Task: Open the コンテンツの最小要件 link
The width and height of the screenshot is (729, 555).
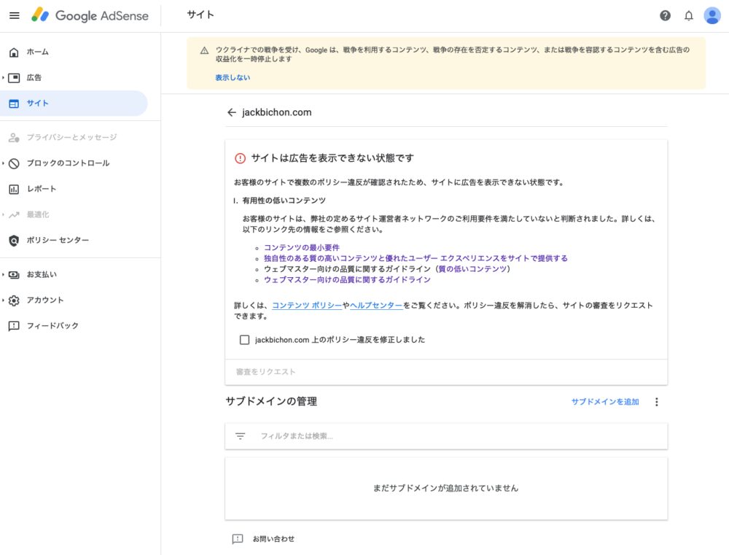Action: 302,247
